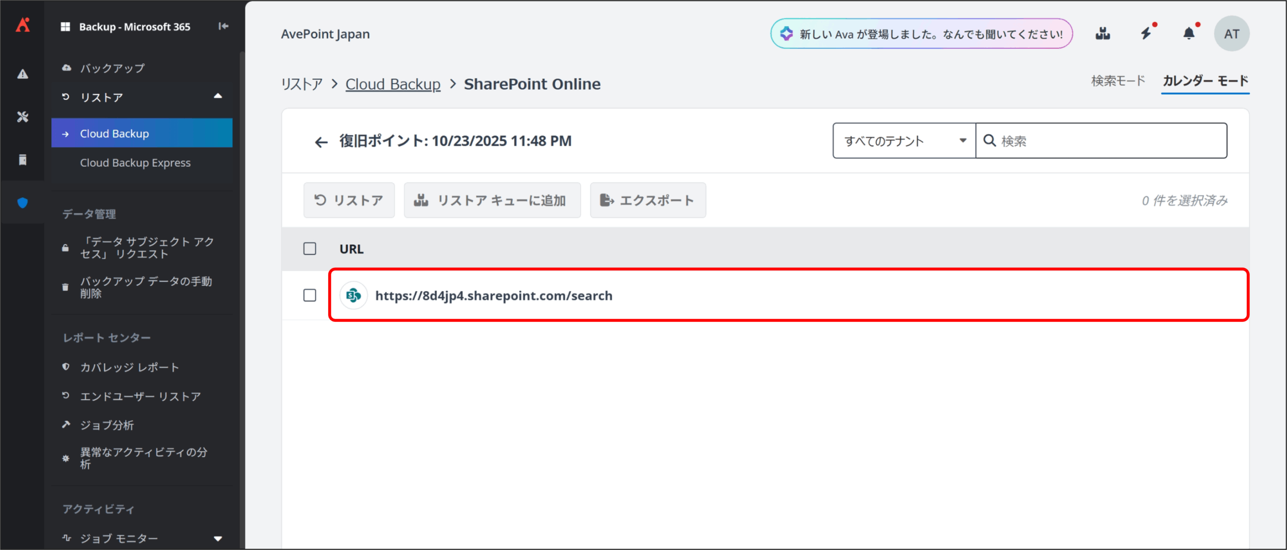This screenshot has width=1287, height=550.
Task: Open the restore queue icon in header
Action: click(x=1102, y=34)
